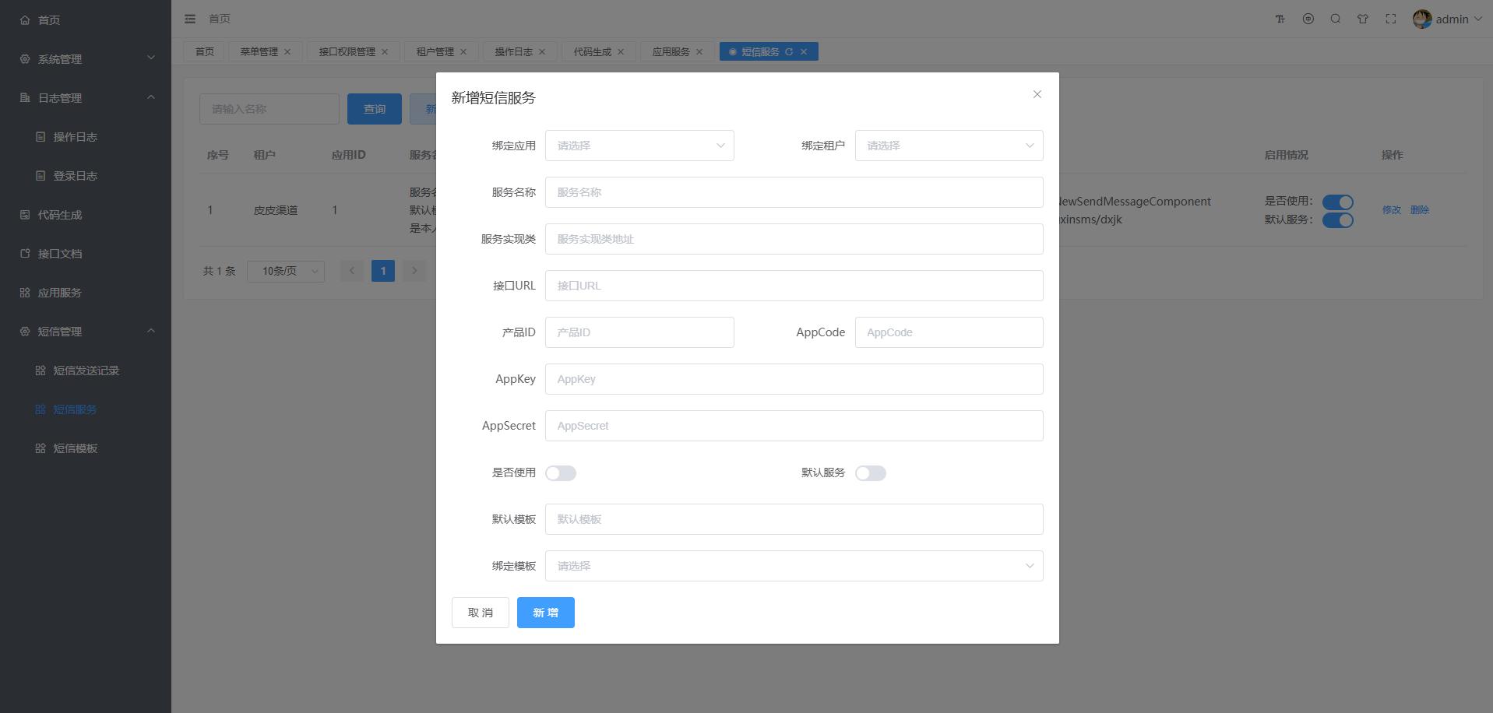
Task: Switch to the 首页 tab
Action: (205, 52)
